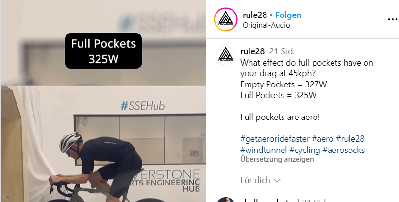Viewport: 399px width, 202px height.
Task: Click the Full Pockets 325W video overlay
Action: tap(103, 51)
